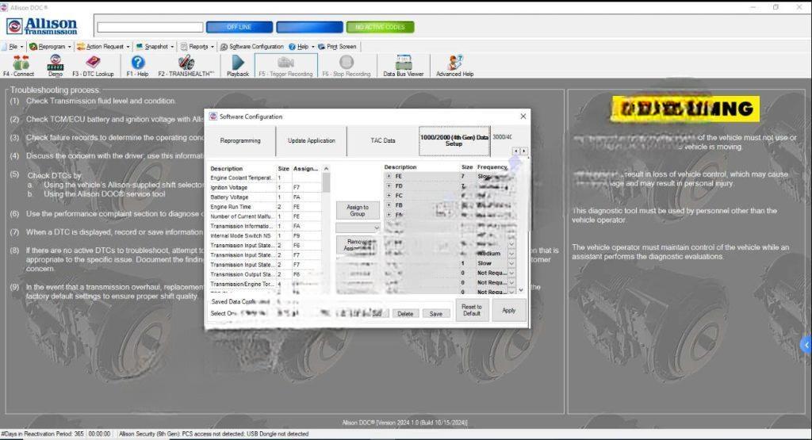Click the Assign to Group button
The height and width of the screenshot is (440, 812).
tap(358, 210)
